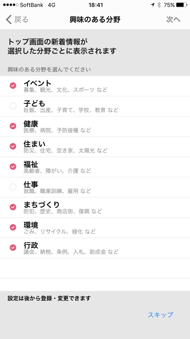The height and width of the screenshot is (339, 190).
Task: Tap the signal strength dots
Action: tap(10, 5)
